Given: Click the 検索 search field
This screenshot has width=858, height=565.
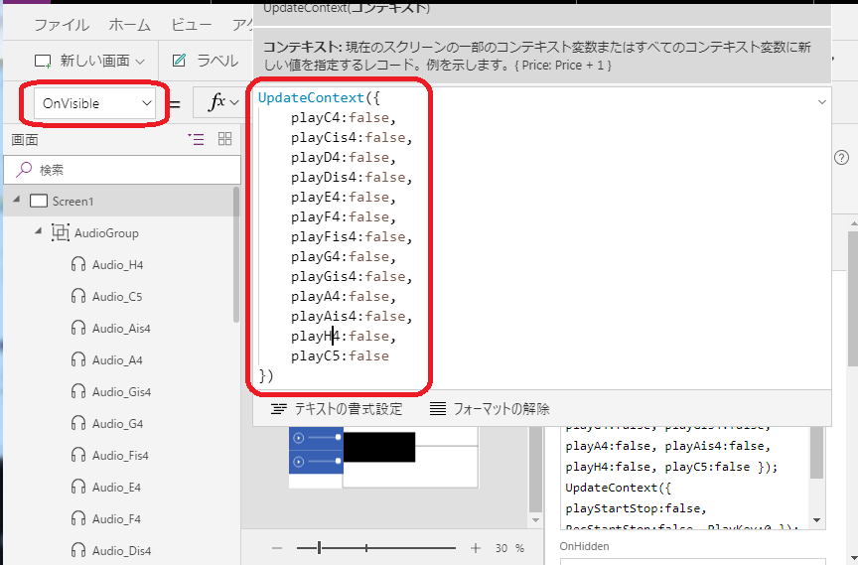Looking at the screenshot, I should tap(122, 170).
